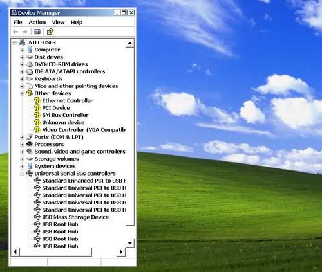322x272 pixels.
Task: Click the vertical scrollbar down arrow
Action: [x=129, y=243]
